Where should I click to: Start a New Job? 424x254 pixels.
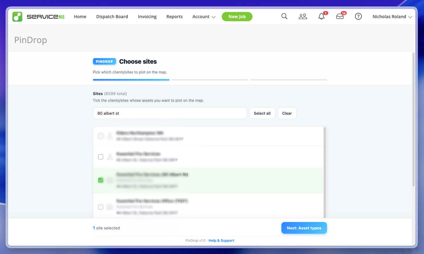click(x=237, y=17)
